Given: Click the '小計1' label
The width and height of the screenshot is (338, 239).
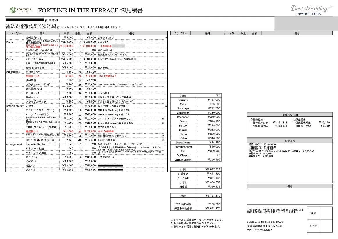Looking at the screenshot, I should [x=183, y=170].
